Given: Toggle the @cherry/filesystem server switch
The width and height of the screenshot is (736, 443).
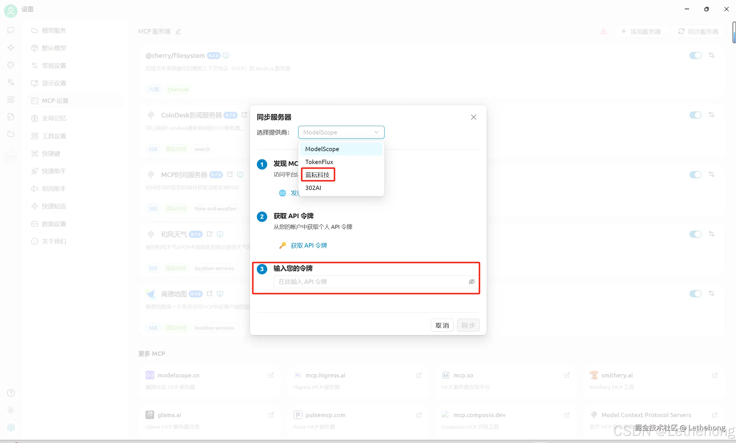Looking at the screenshot, I should 695,56.
